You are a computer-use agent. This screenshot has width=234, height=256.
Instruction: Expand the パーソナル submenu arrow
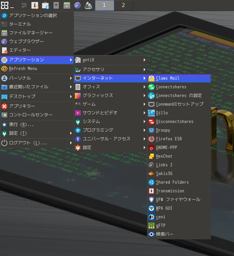(71, 78)
